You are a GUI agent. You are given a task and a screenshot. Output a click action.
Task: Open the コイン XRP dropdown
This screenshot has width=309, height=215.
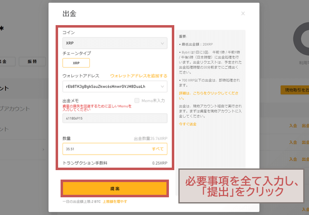115,43
